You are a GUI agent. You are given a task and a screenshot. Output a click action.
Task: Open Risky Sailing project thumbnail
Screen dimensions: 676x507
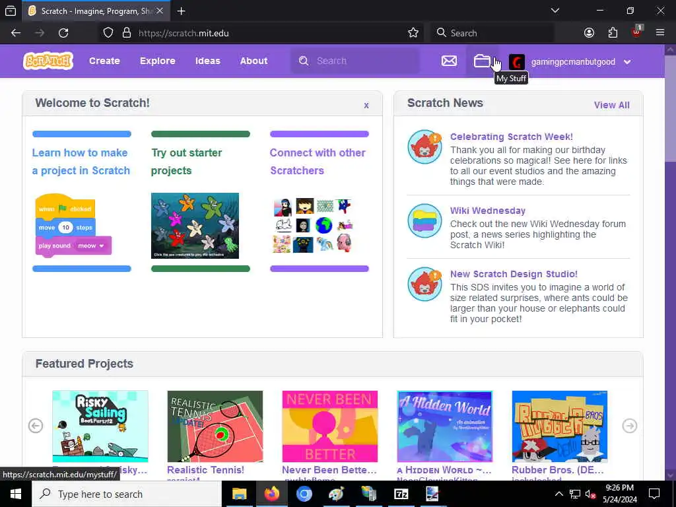click(100, 426)
